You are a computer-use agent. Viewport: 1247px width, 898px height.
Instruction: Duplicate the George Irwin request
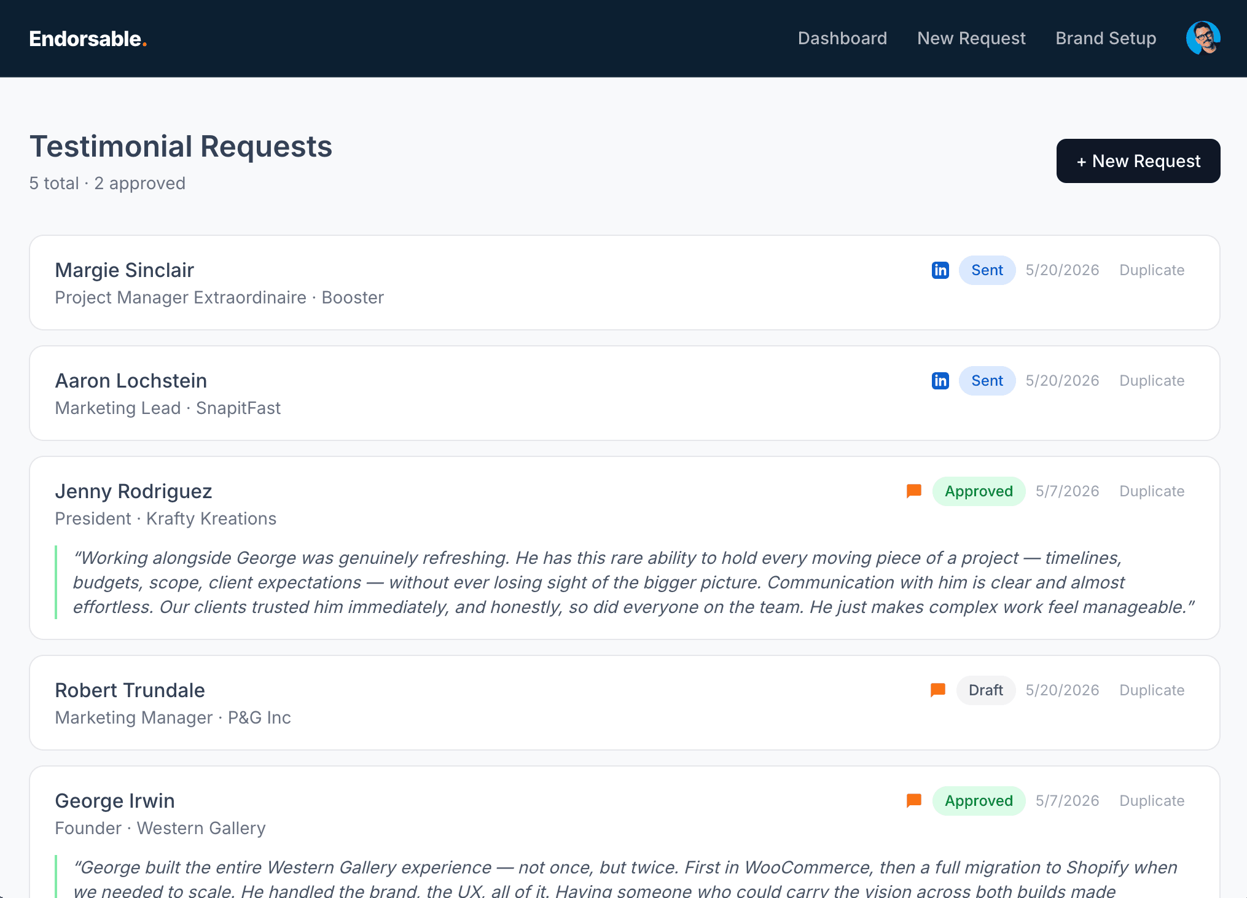pos(1152,801)
